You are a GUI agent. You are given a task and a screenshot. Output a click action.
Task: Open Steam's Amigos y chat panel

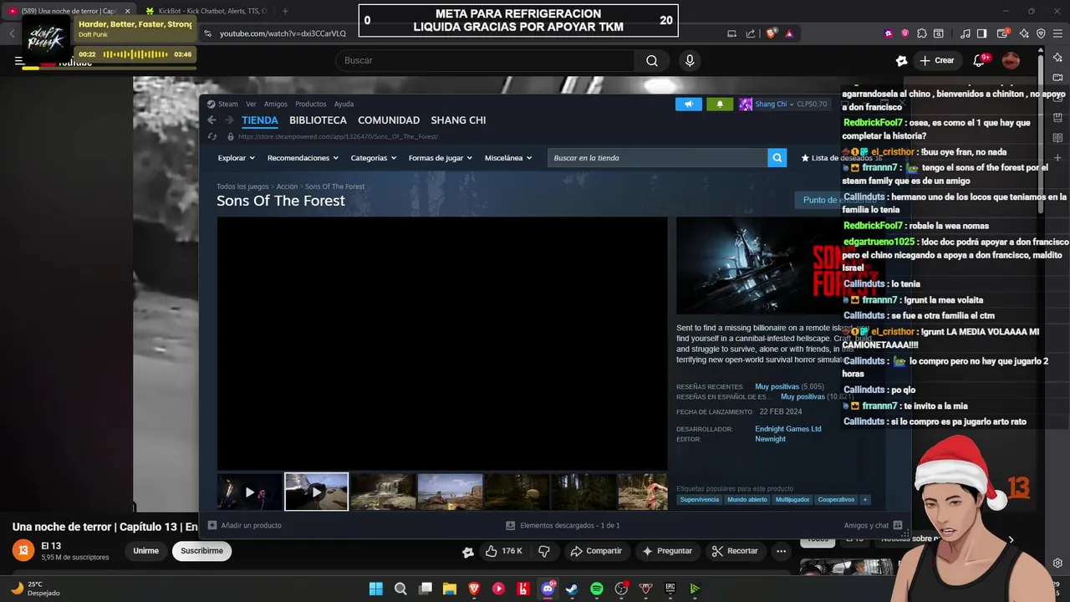point(873,525)
